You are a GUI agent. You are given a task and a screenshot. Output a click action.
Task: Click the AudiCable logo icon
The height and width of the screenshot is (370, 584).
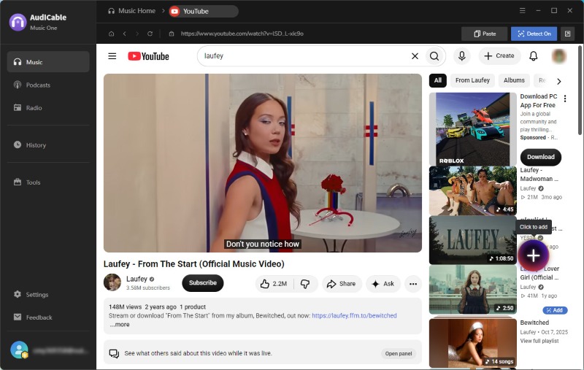[x=18, y=22]
